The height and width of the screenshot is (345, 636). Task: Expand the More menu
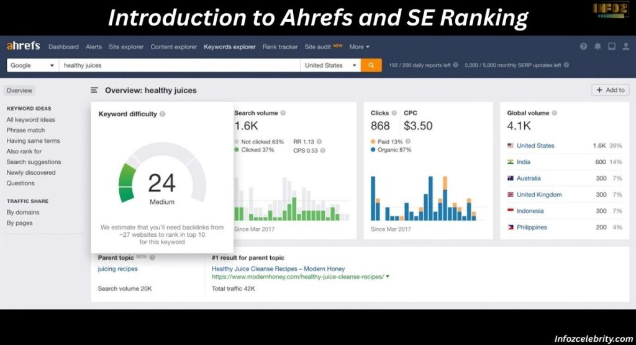click(360, 47)
